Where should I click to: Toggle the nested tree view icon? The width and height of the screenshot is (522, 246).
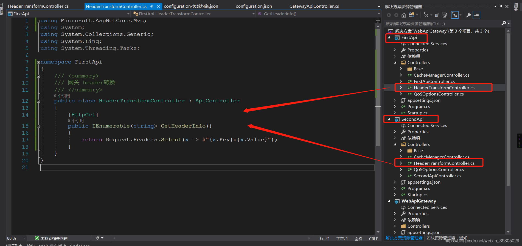click(455, 15)
